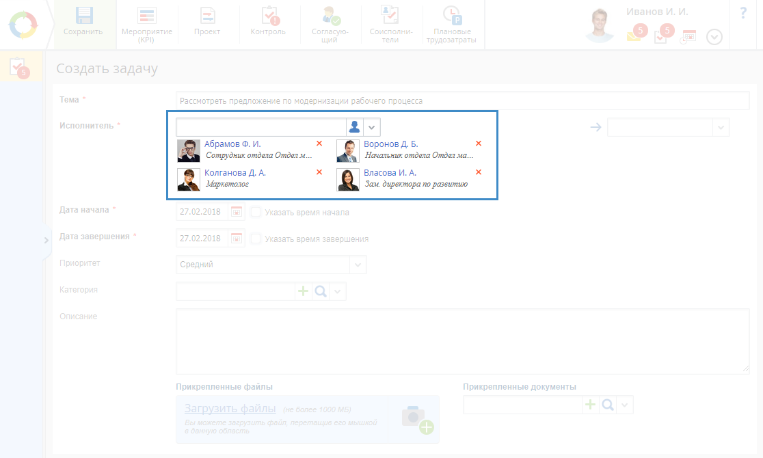
Task: Add attached document with plus icon
Action: click(590, 405)
